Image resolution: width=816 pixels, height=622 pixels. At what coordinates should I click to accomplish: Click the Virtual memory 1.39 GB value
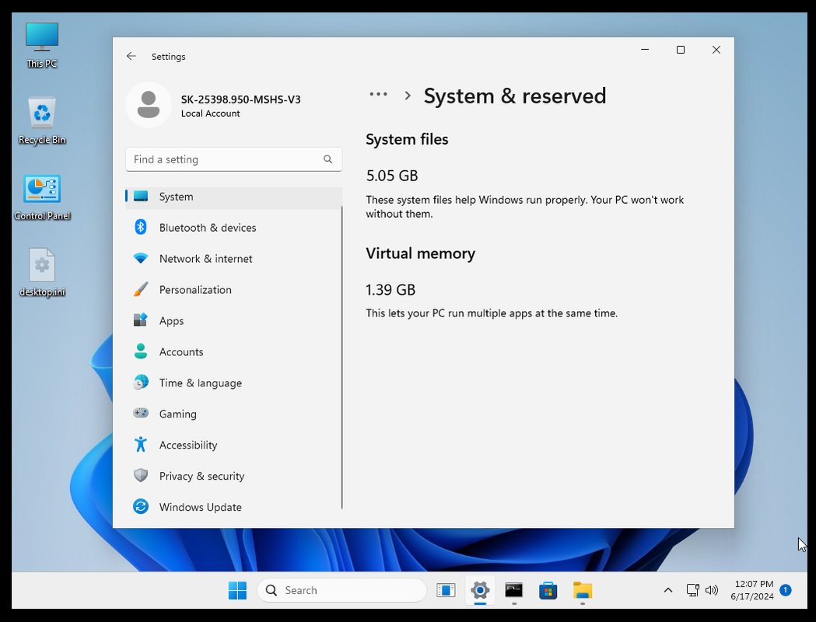[390, 290]
